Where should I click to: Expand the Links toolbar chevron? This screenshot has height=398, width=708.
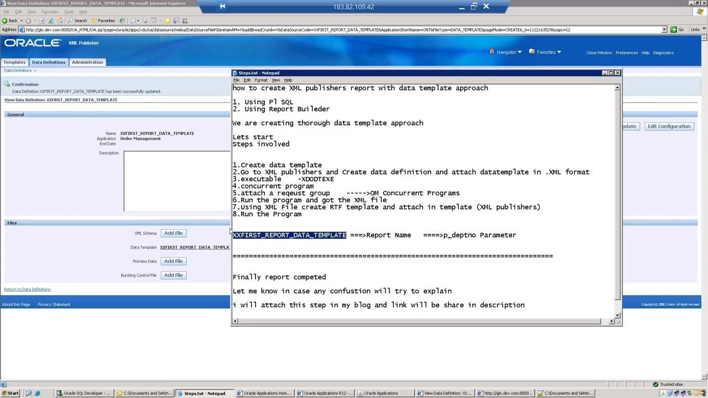pos(704,29)
